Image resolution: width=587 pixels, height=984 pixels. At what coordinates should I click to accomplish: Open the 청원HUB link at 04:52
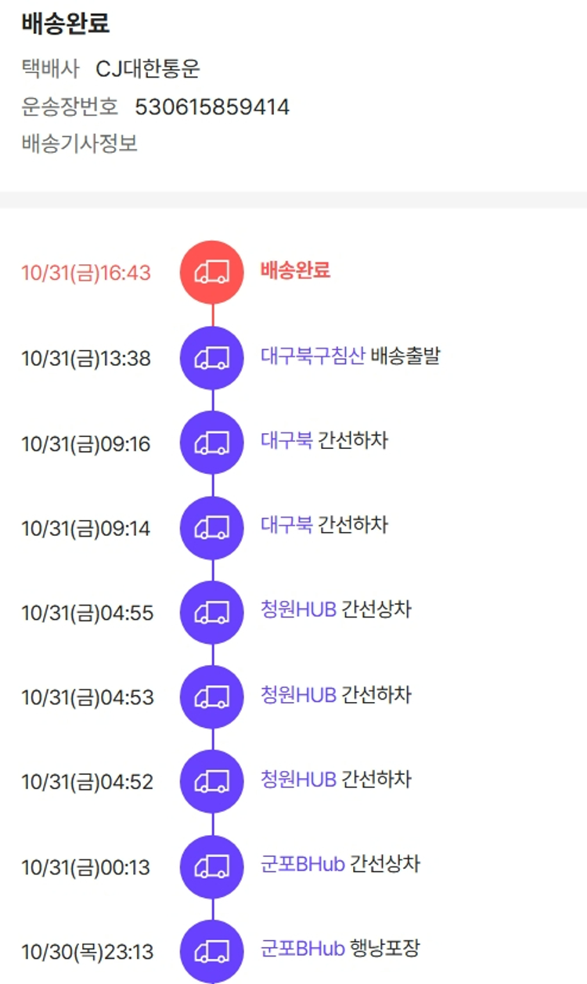298,780
